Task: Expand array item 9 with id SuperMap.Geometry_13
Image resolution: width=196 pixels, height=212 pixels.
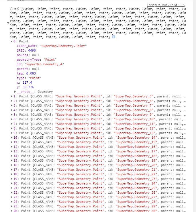Action: [x=12, y=133]
